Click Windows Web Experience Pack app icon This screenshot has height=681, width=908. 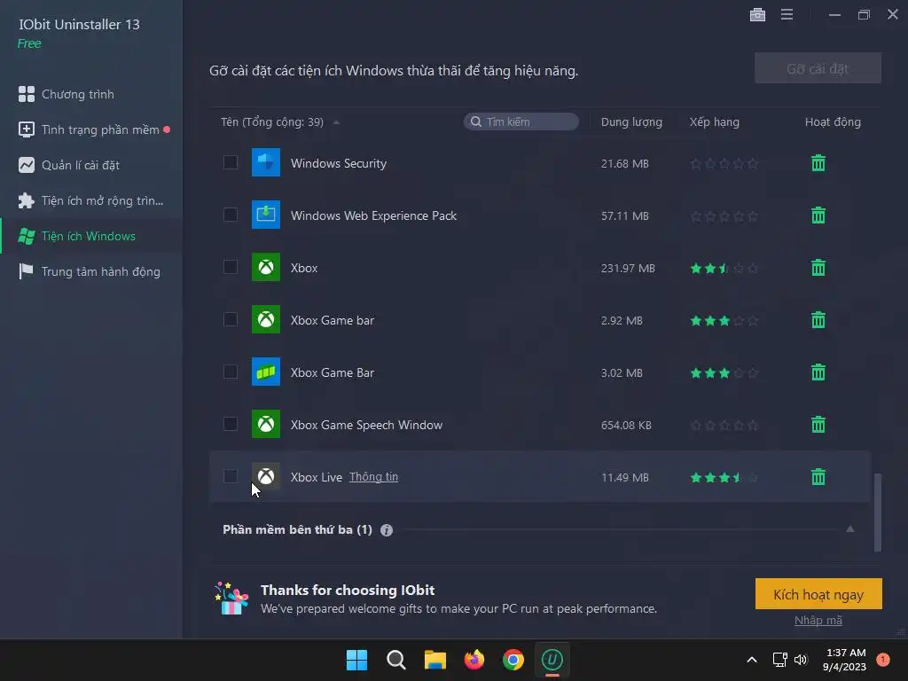(x=266, y=215)
